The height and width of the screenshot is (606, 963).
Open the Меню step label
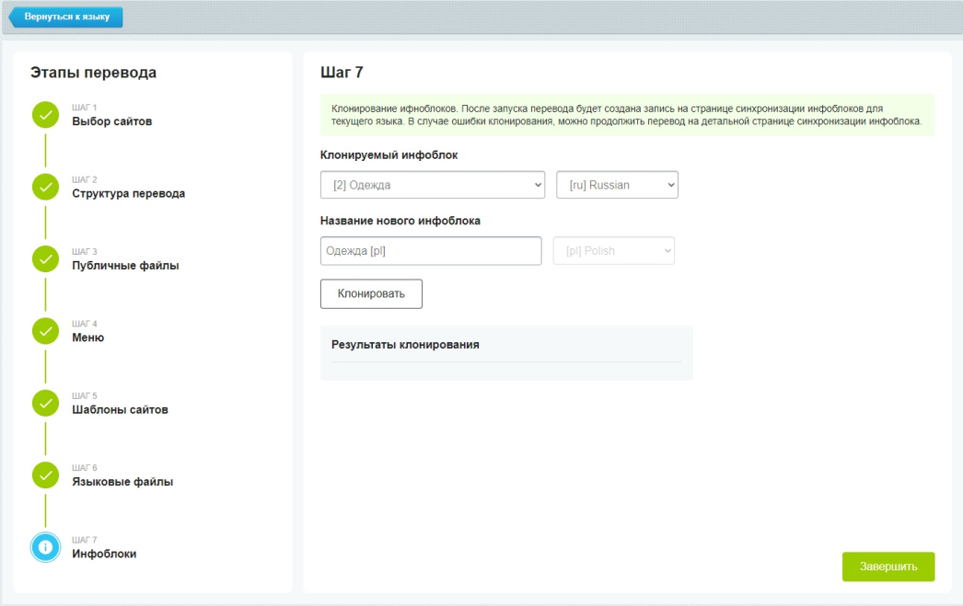pyautogui.click(x=87, y=337)
